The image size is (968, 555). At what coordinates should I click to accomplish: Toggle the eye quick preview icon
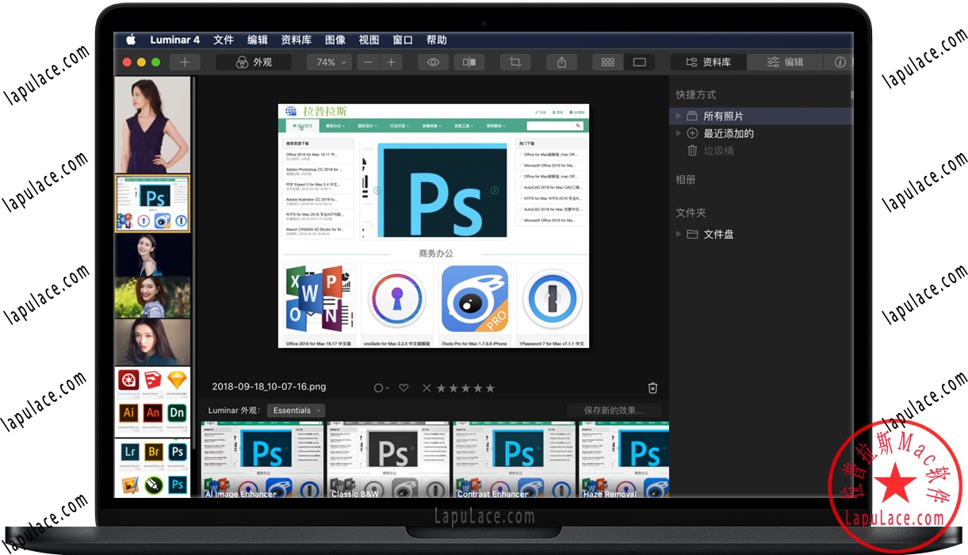(433, 61)
